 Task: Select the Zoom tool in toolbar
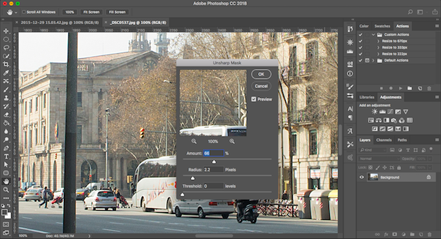tap(6, 190)
